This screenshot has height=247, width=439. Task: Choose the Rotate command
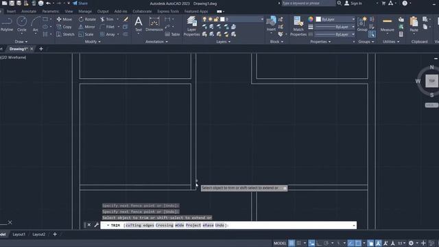click(87, 19)
